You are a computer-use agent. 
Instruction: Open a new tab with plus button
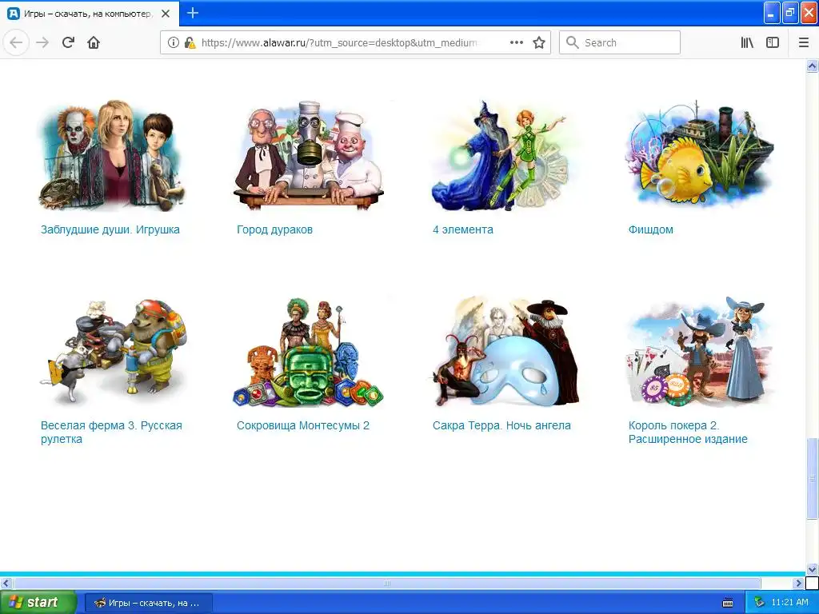(x=193, y=13)
